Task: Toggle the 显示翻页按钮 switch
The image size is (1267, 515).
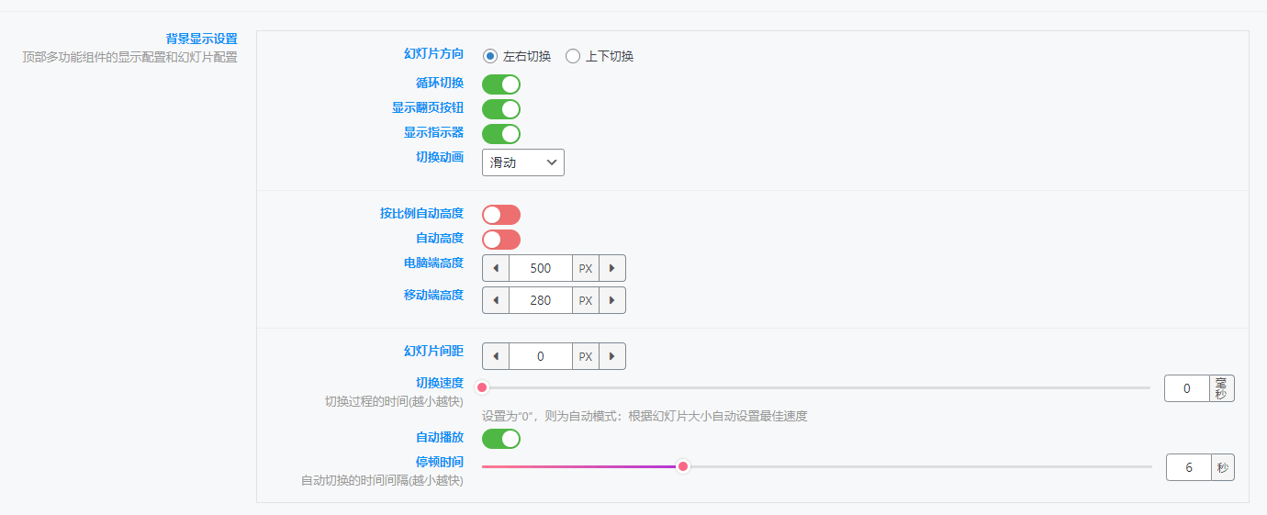Action: pos(501,109)
